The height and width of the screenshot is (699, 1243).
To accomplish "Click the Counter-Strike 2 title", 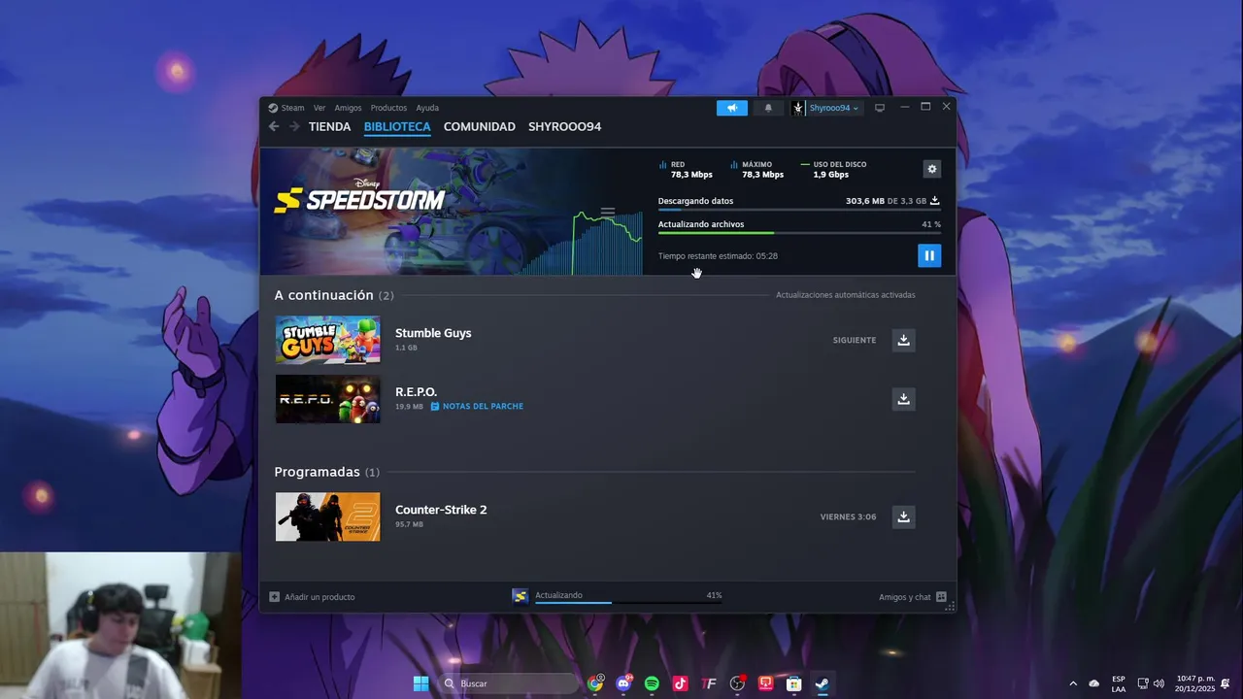I will point(441,510).
